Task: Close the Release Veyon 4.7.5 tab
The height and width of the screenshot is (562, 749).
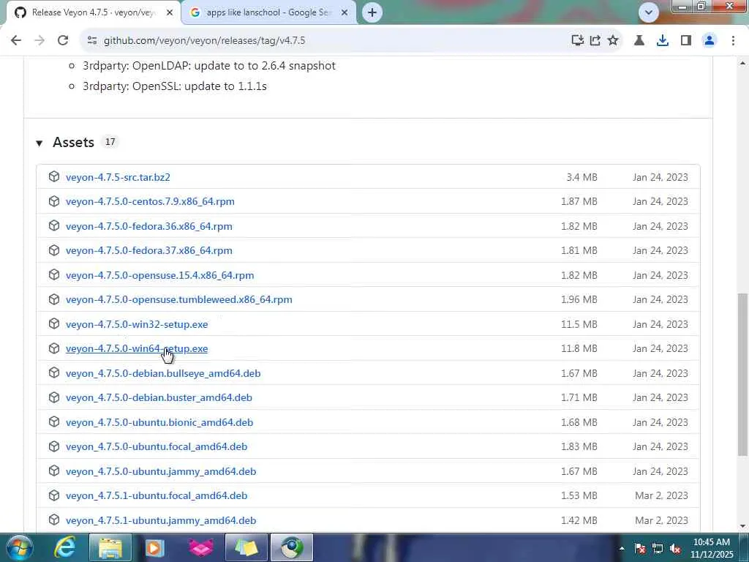Action: point(170,13)
